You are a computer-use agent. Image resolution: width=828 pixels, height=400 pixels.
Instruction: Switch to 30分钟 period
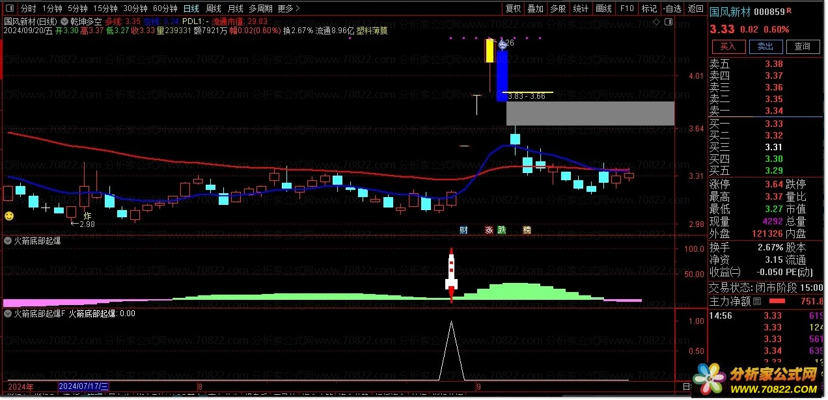[x=135, y=9]
